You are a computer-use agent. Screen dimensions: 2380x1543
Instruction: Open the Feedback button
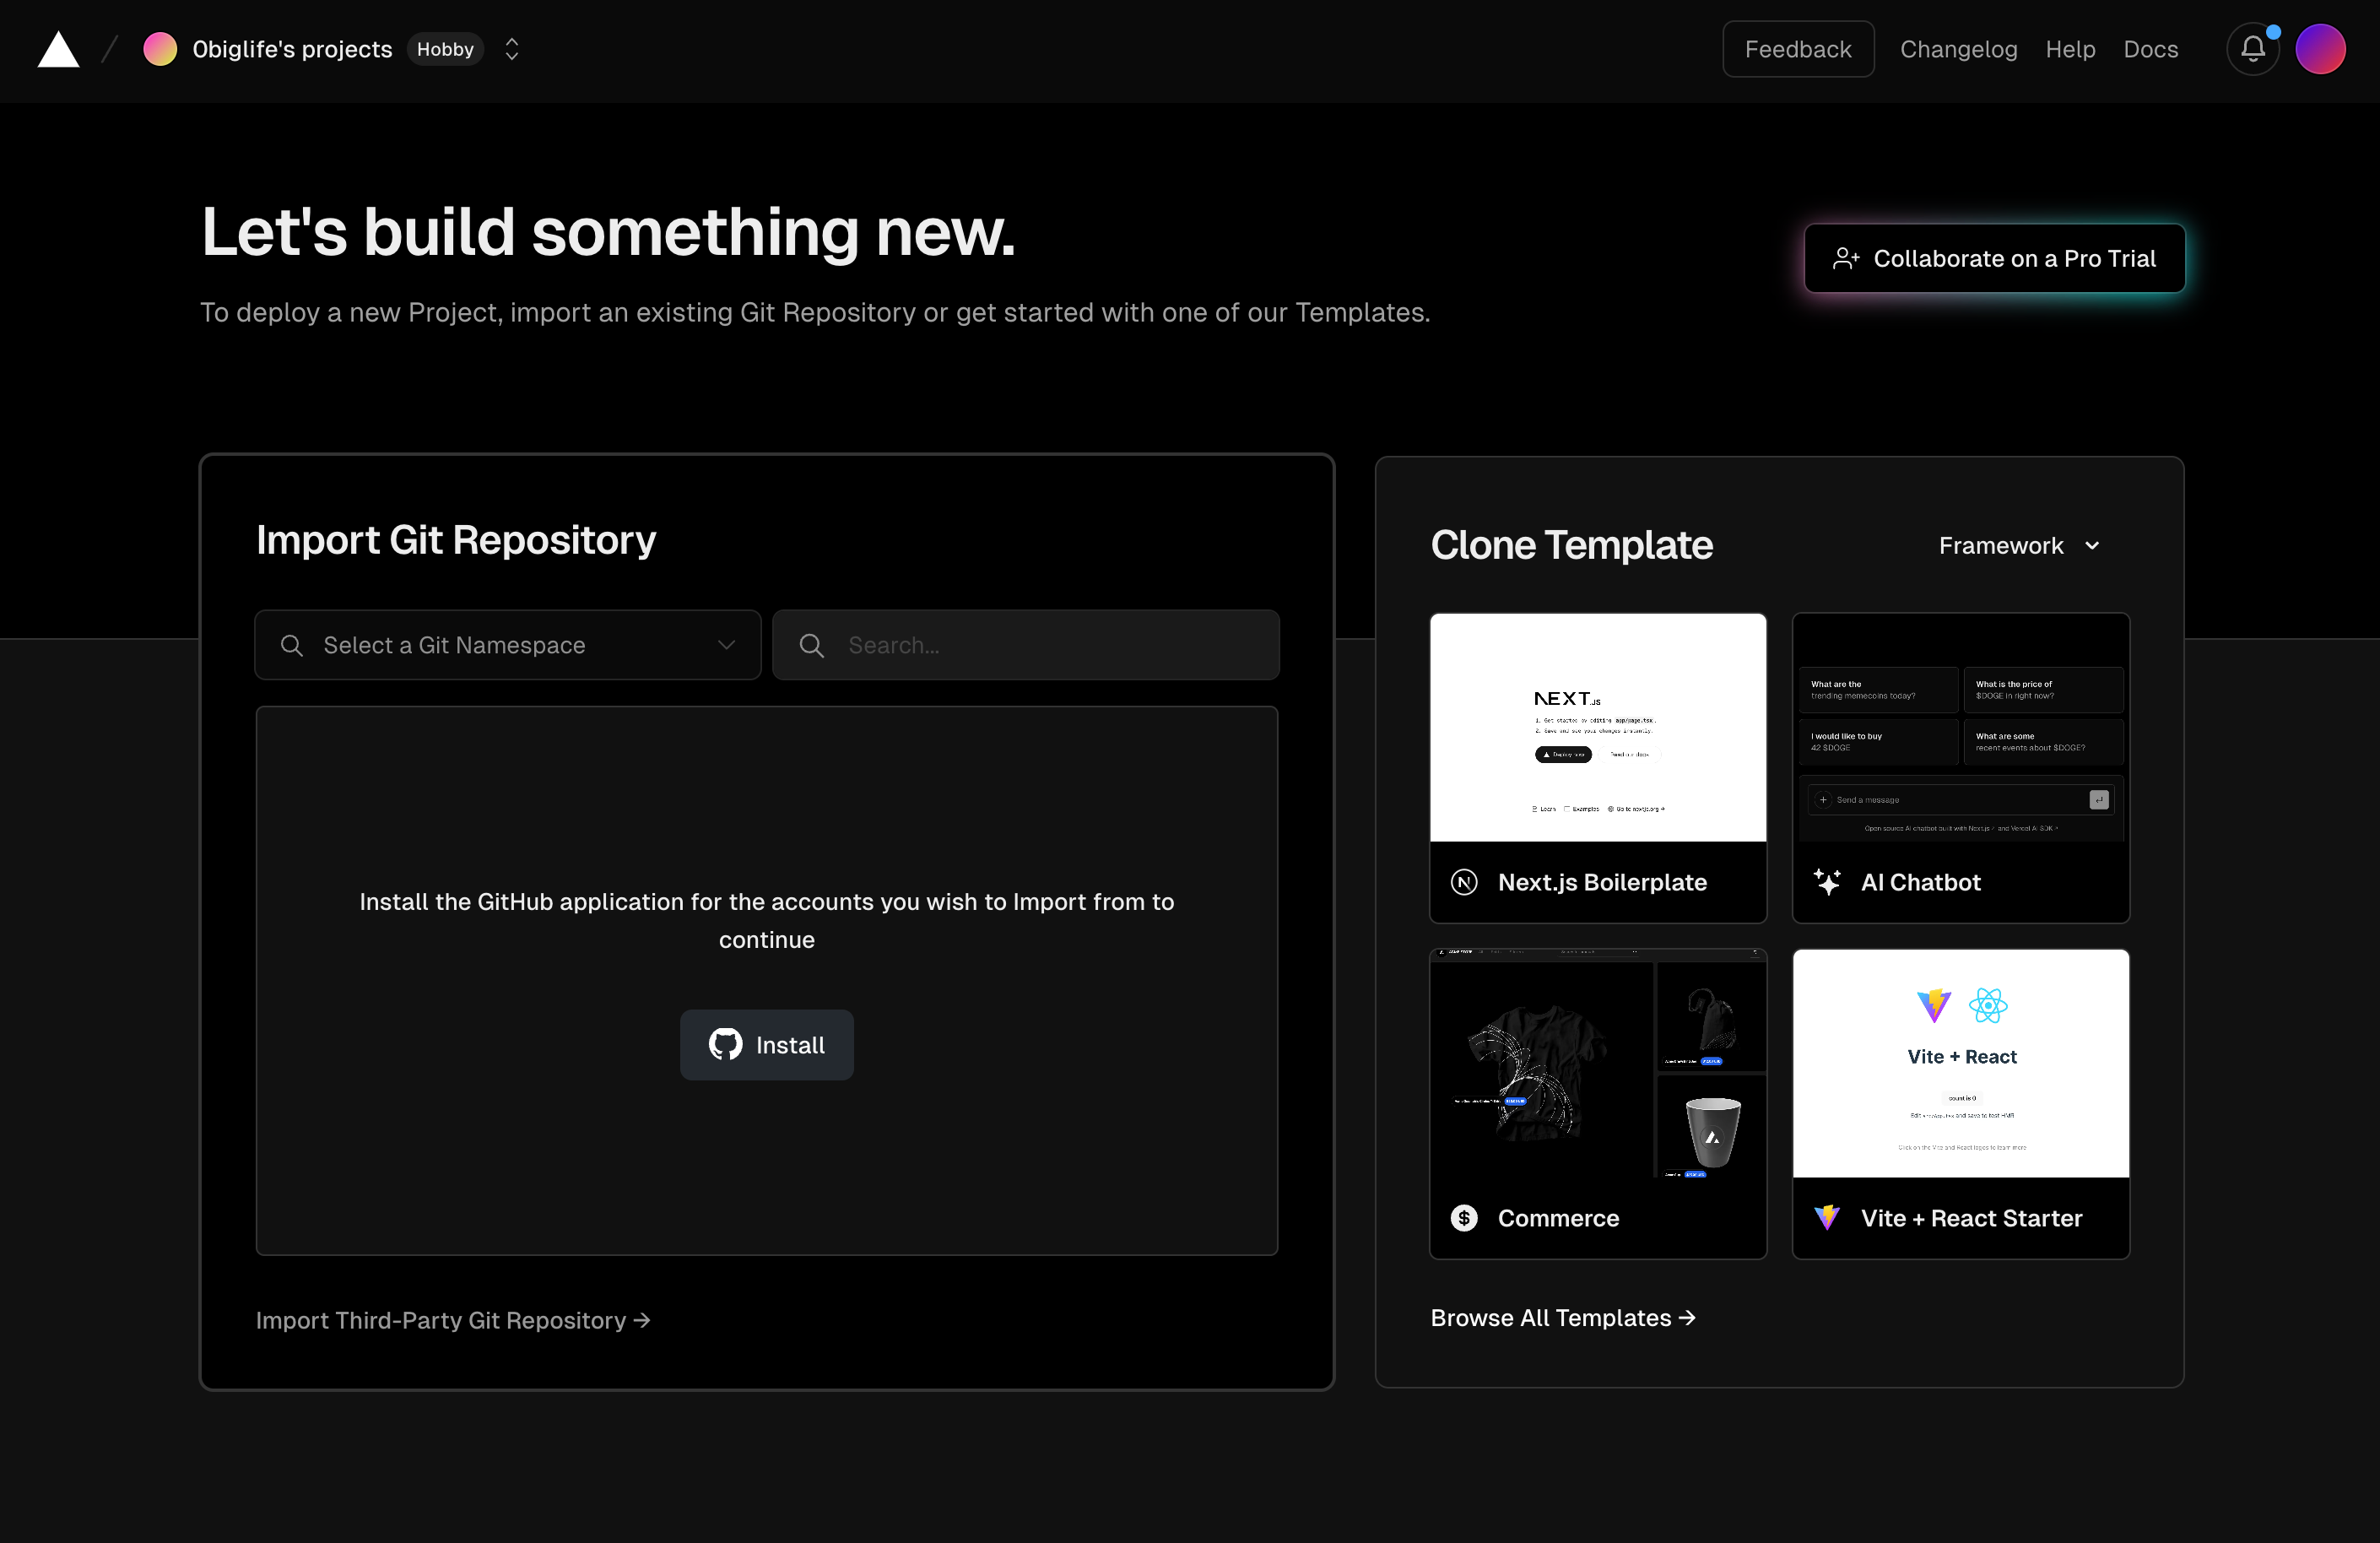tap(1798, 49)
